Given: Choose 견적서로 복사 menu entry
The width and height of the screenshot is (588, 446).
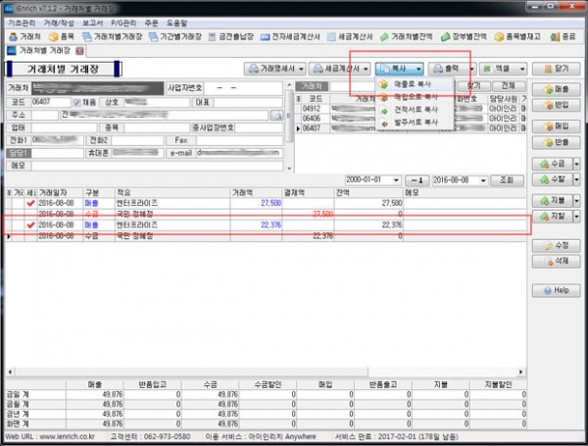Looking at the screenshot, I should pos(414,110).
